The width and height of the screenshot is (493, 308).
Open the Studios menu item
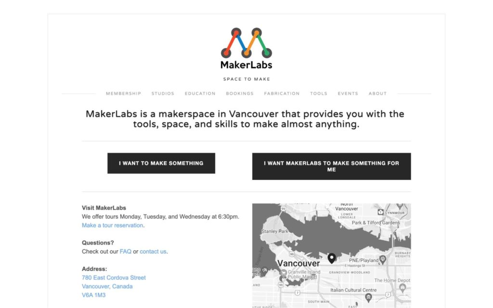coord(163,93)
